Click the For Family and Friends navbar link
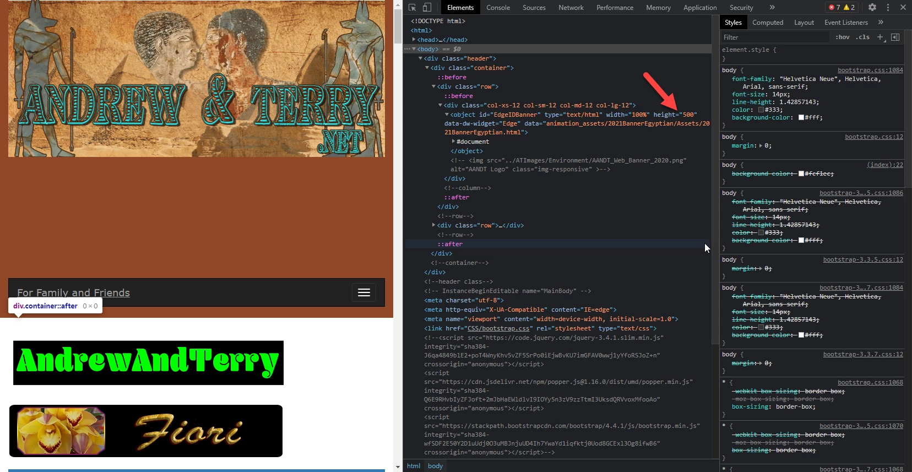Viewport: 912px width, 472px height. pyautogui.click(x=73, y=292)
